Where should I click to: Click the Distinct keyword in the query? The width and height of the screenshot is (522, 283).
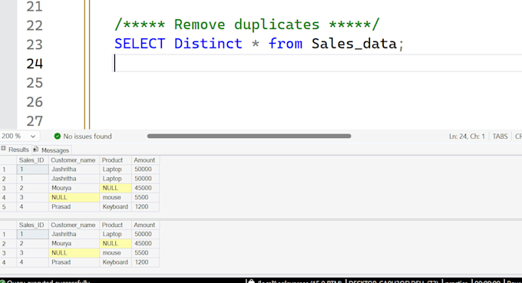208,44
